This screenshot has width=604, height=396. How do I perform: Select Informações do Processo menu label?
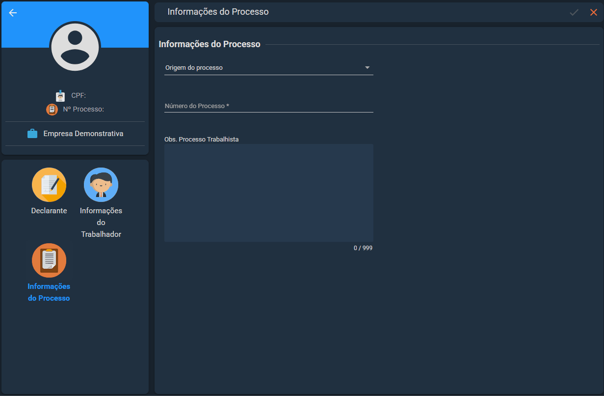coord(49,292)
